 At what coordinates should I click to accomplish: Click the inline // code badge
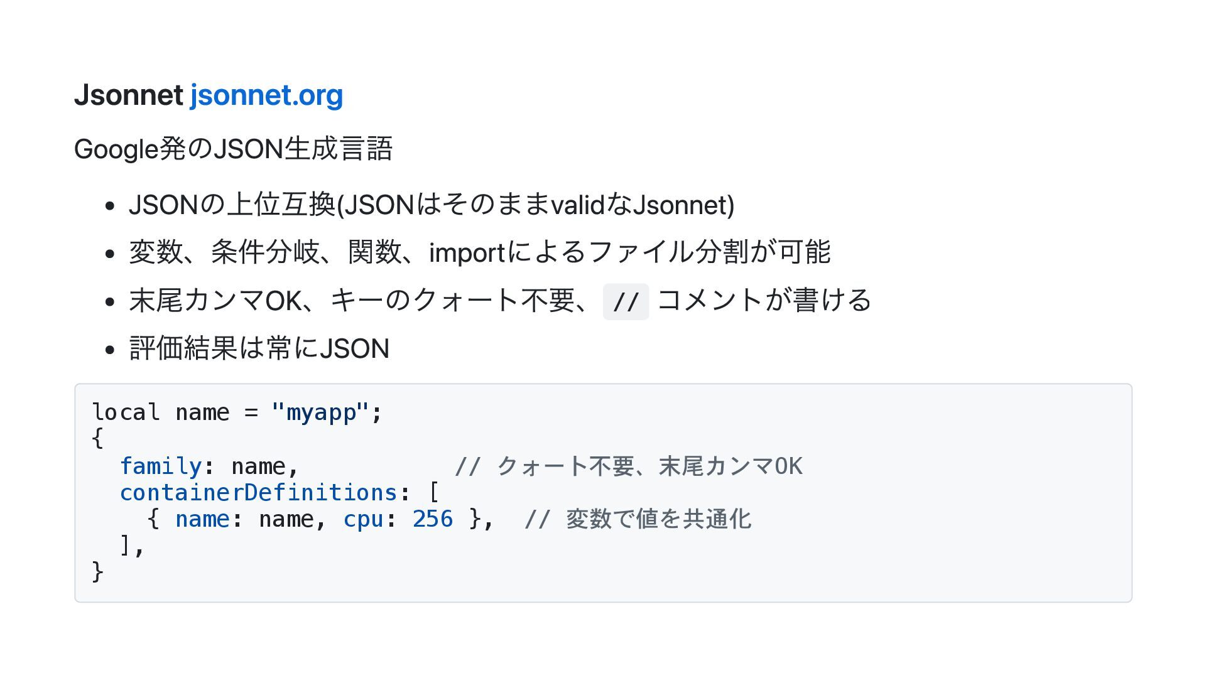click(x=625, y=302)
